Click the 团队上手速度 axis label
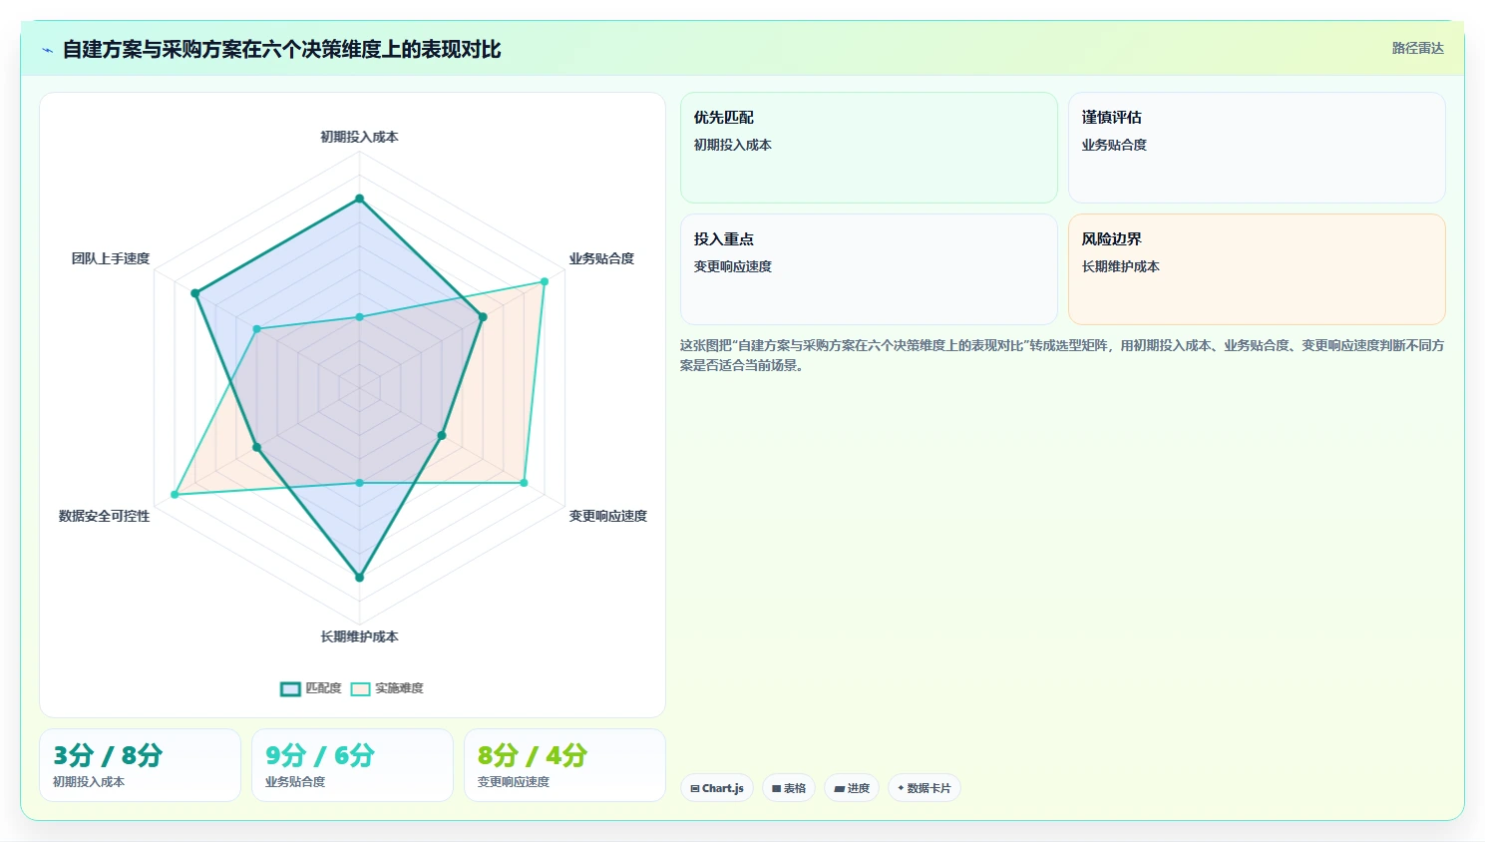The image size is (1485, 842). [111, 258]
